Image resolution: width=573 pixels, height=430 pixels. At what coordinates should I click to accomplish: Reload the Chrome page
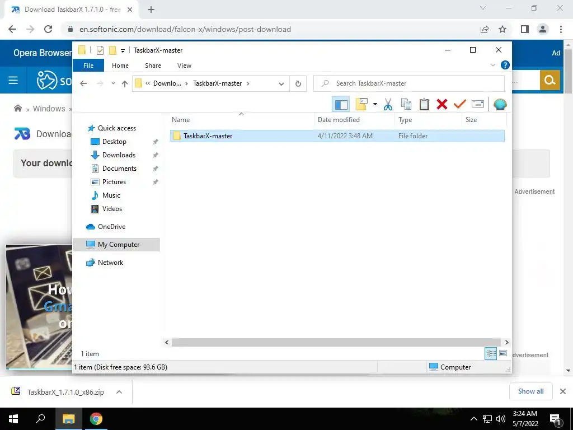pos(48,29)
